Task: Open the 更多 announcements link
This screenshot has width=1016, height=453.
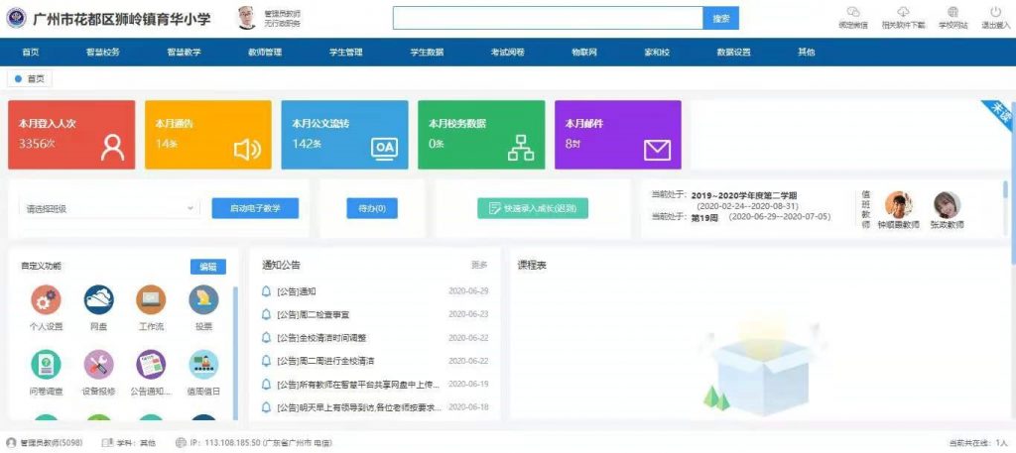Action: click(x=479, y=266)
